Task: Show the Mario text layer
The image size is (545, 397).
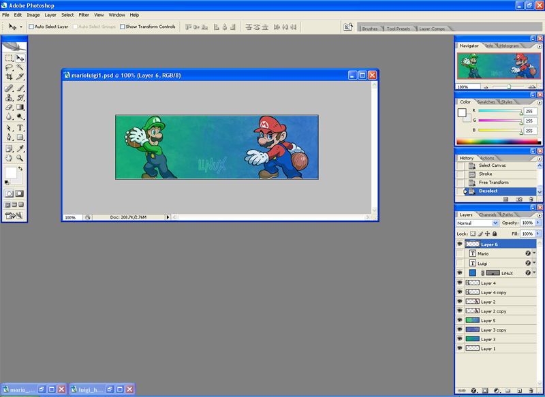Action: point(460,253)
